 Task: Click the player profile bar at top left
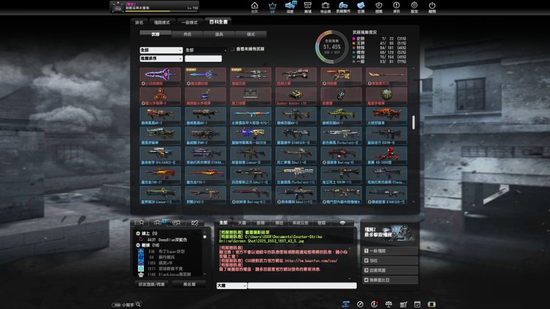(155, 7)
